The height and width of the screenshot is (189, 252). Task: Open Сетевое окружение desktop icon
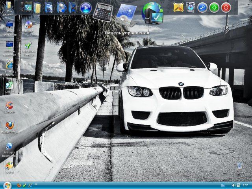[9, 48]
